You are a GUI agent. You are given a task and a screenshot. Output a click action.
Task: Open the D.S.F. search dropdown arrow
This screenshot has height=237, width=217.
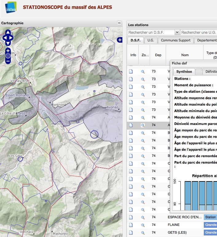(x=177, y=33)
